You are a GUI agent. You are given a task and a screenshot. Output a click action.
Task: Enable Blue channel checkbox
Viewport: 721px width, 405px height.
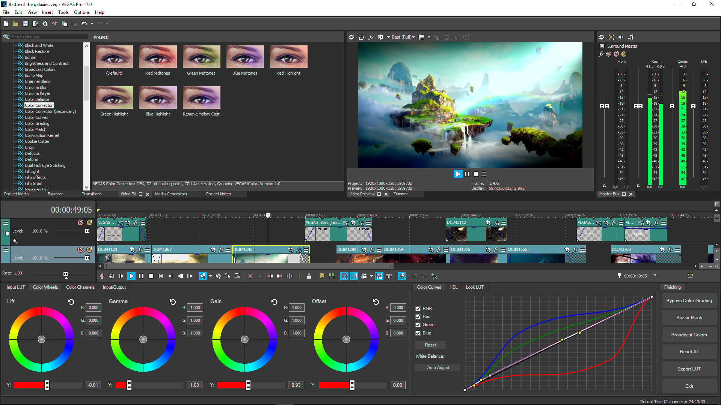[x=418, y=333]
